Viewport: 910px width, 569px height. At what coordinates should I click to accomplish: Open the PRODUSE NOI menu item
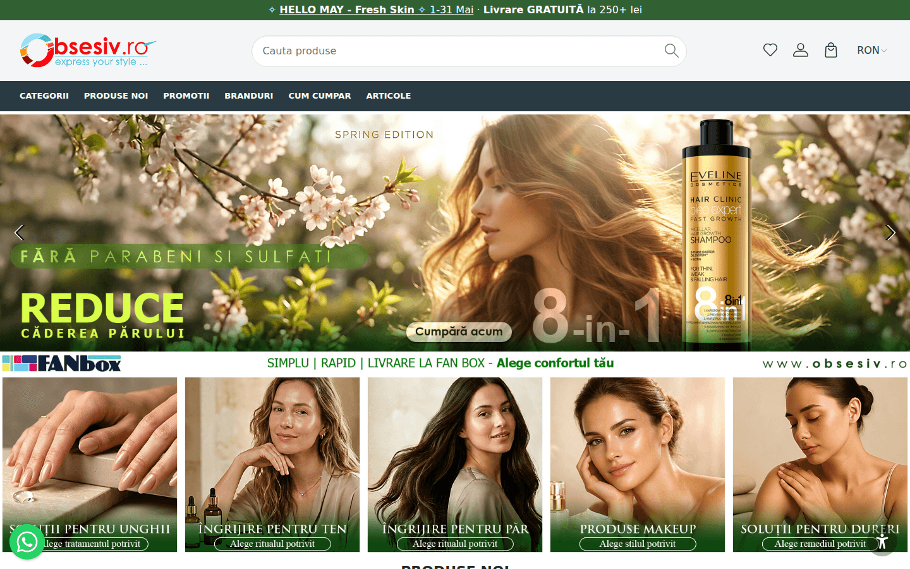[x=116, y=96]
